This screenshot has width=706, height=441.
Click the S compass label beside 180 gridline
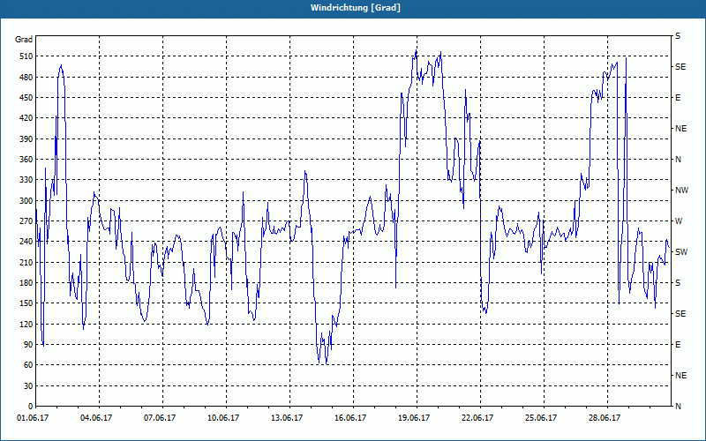click(x=678, y=283)
